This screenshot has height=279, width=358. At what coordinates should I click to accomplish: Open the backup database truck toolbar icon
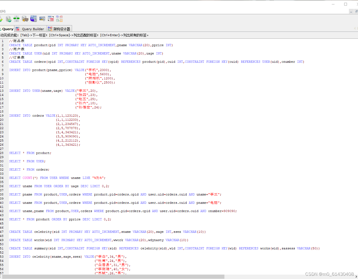point(25,19)
